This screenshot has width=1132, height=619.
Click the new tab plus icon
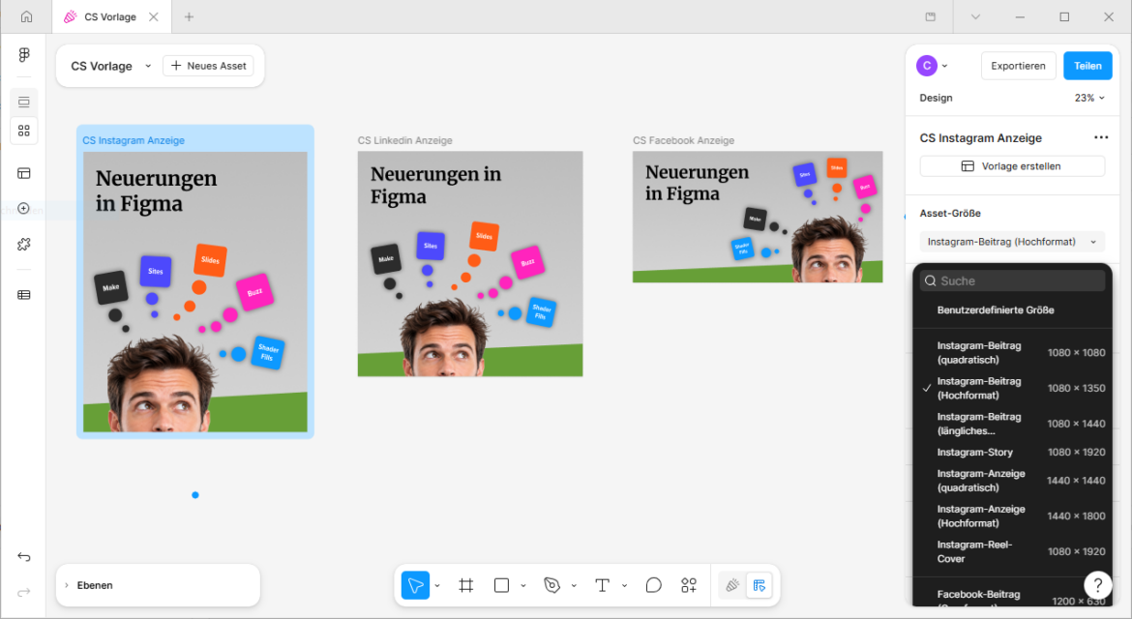point(189,16)
